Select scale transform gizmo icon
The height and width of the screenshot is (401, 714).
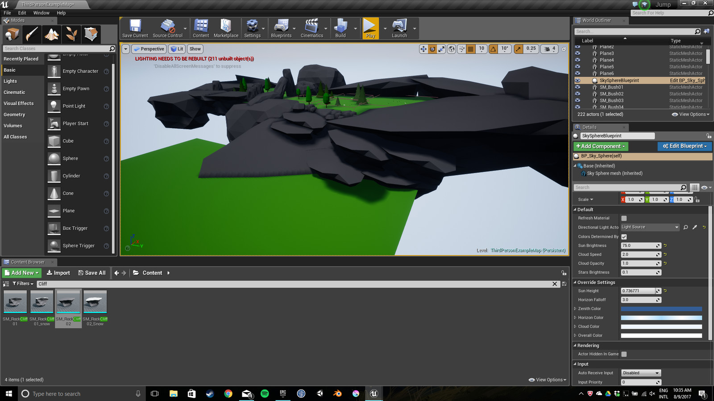pos(441,49)
